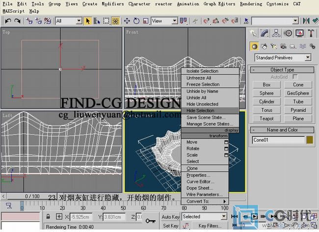Select the Select and Link tool

tap(29, 21)
